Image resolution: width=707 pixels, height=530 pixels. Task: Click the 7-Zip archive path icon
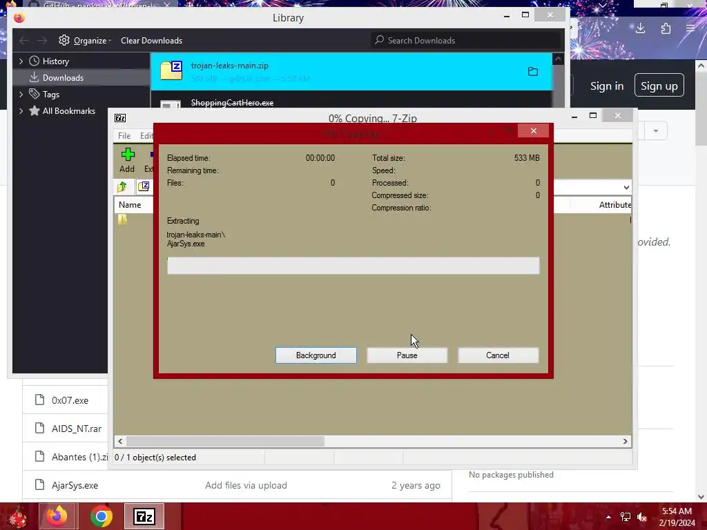[x=144, y=186]
